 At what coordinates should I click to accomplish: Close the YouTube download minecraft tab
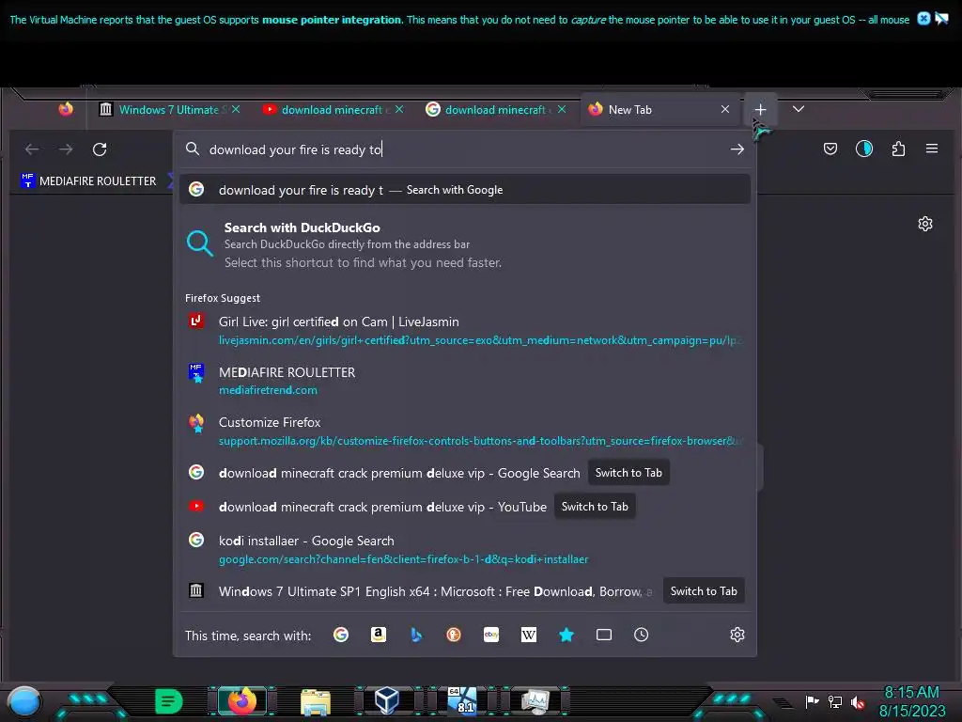coord(399,109)
